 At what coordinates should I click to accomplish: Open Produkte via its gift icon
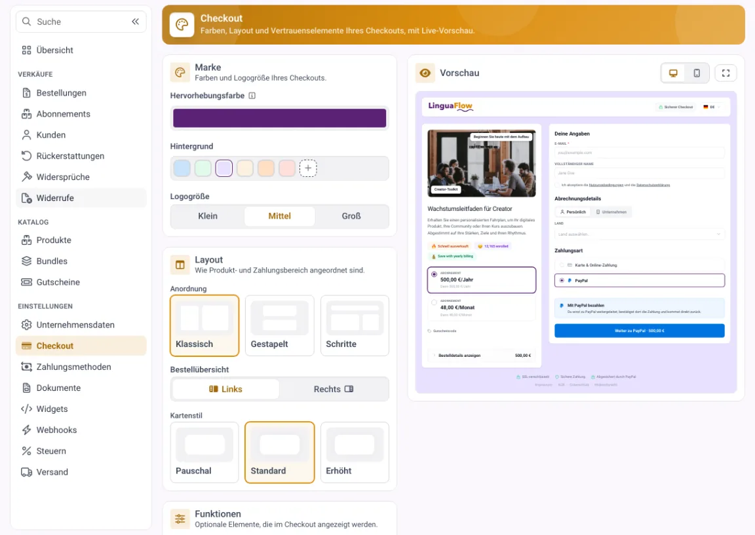point(26,240)
